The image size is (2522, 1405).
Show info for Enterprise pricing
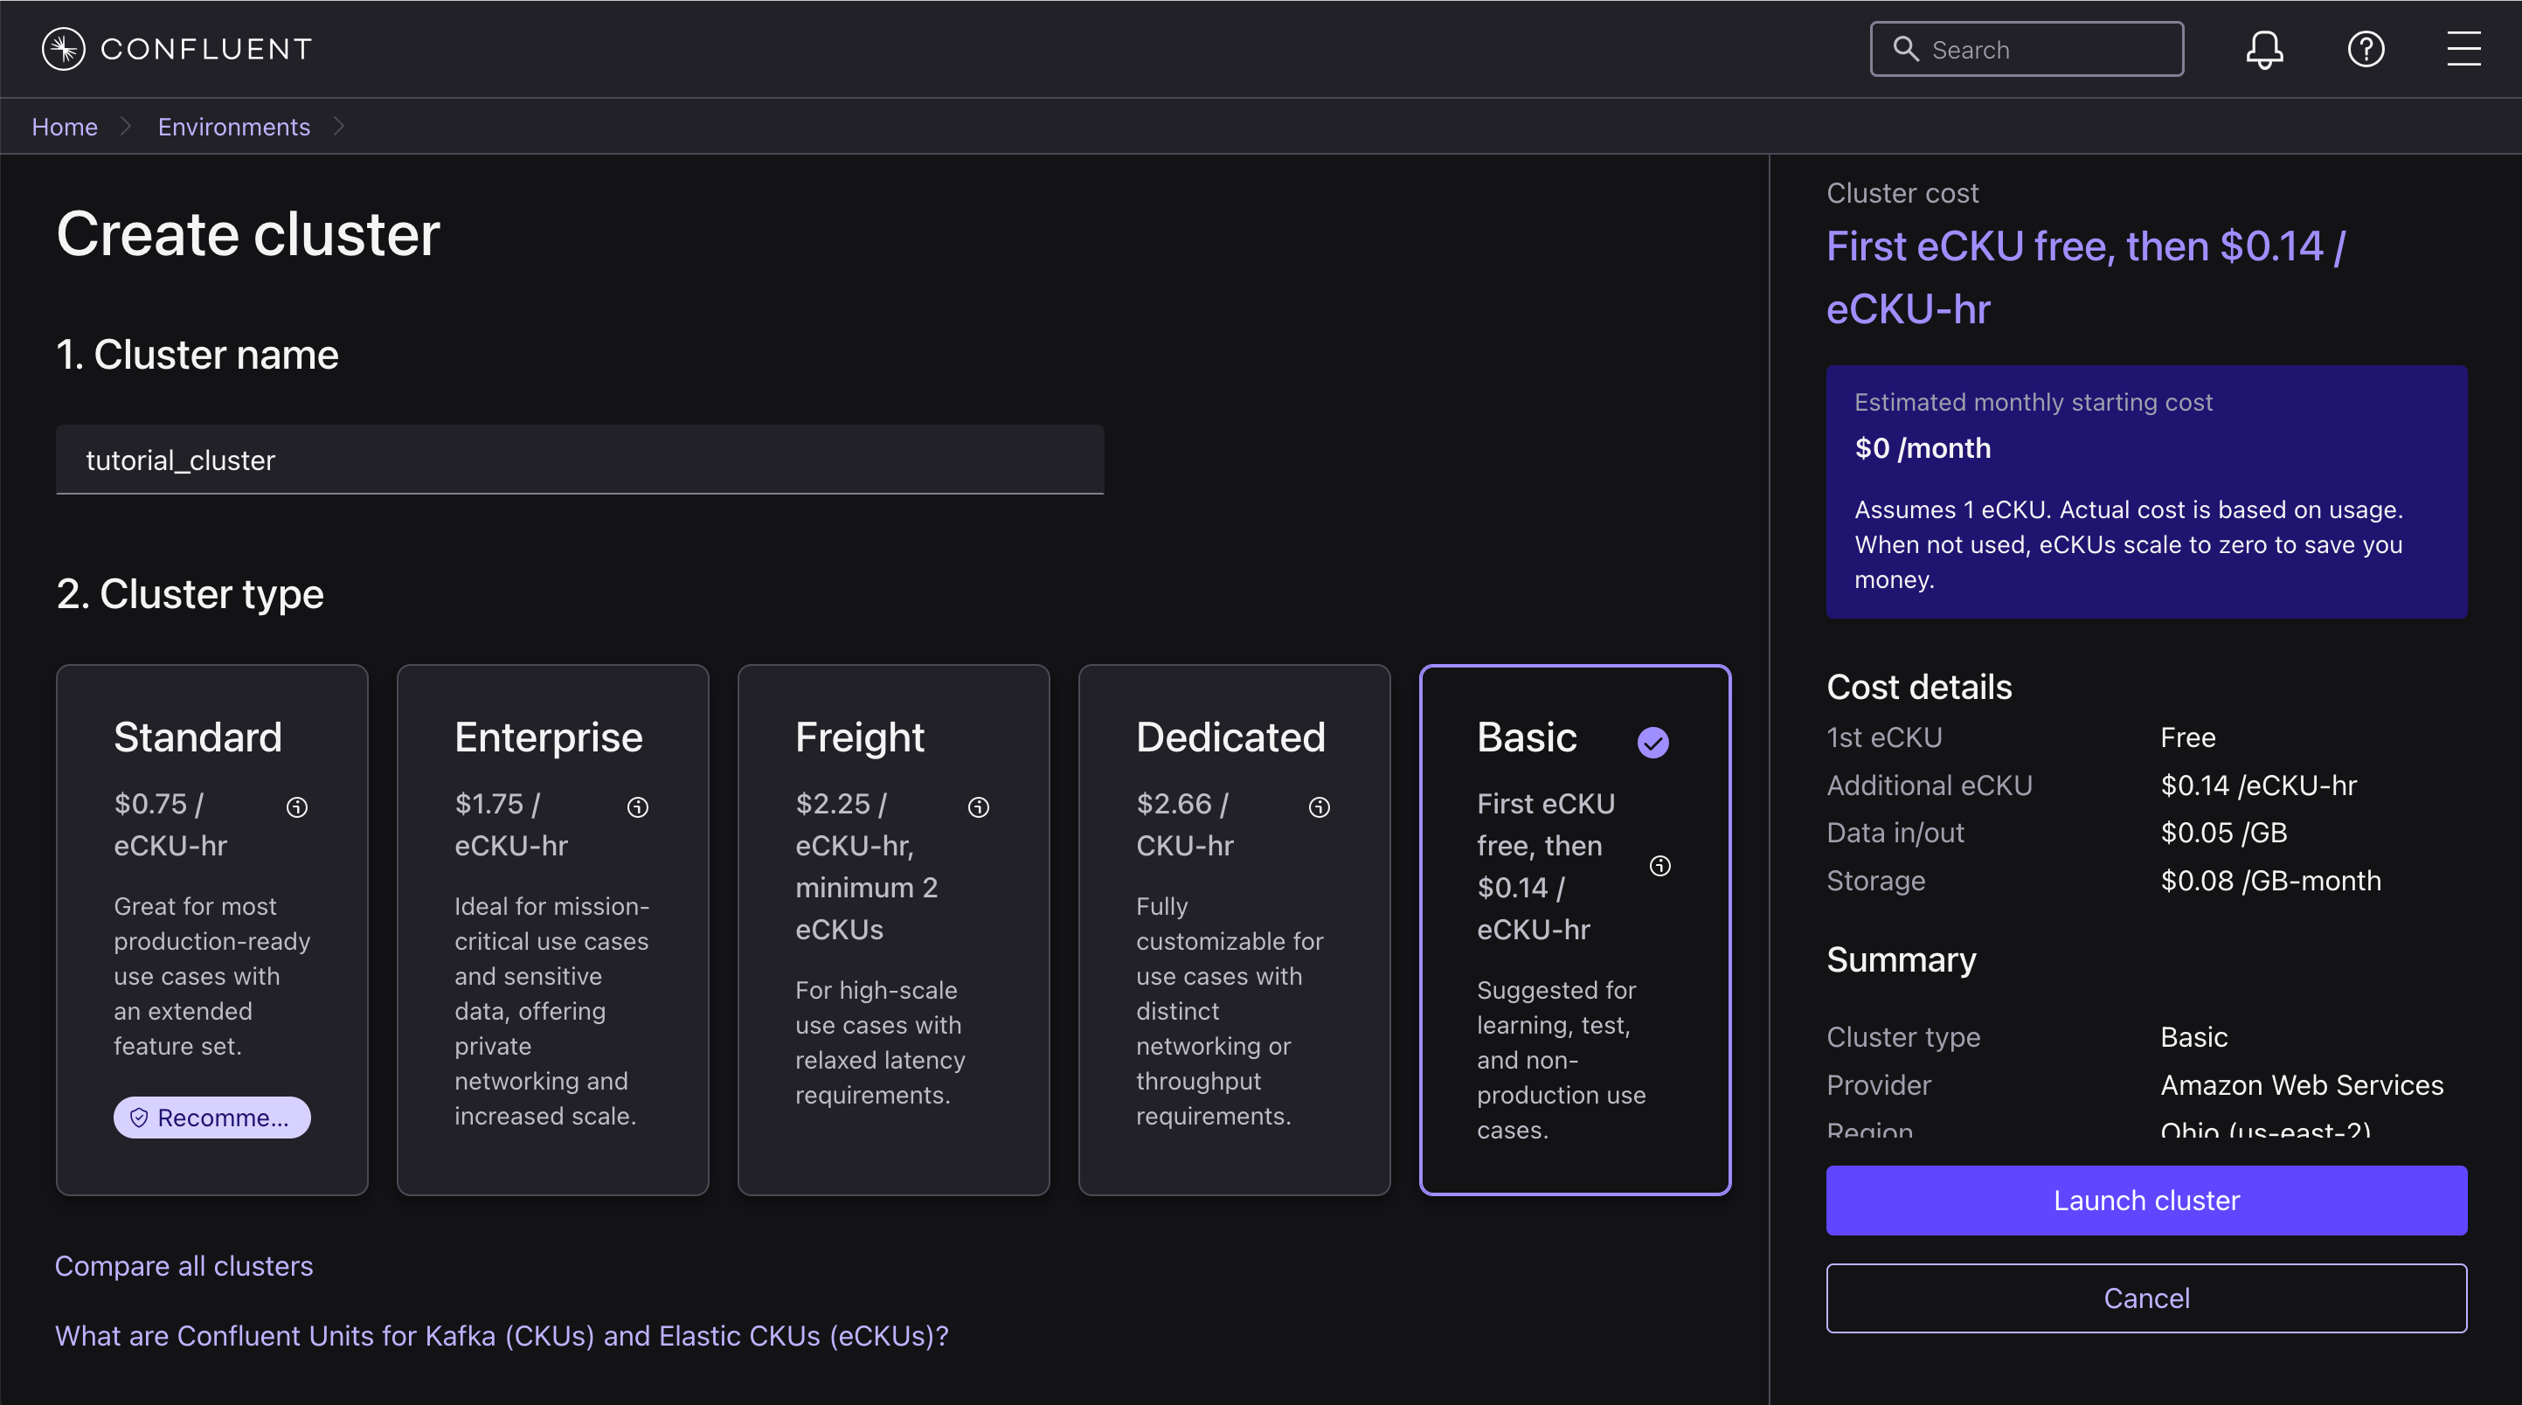click(637, 806)
